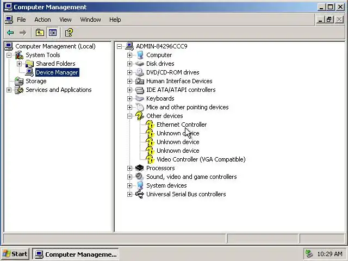Image resolution: width=348 pixels, height=261 pixels.
Task: Click the console system menu icon beside File
Action: coord(9,20)
